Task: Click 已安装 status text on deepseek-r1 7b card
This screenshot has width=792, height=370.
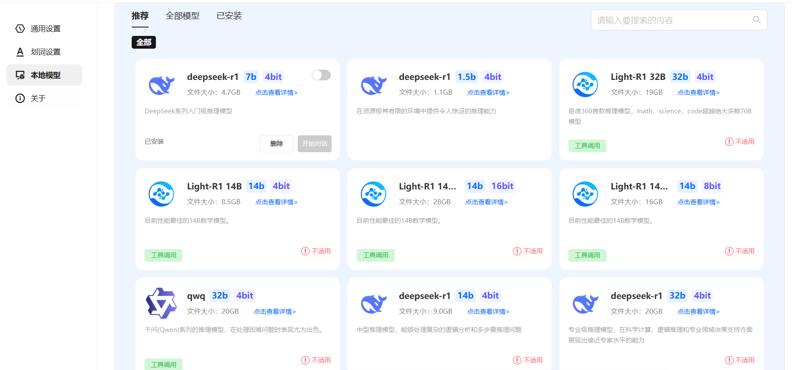Action: [154, 142]
